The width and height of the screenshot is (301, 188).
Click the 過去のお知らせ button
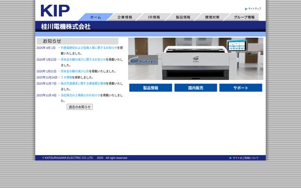click(x=79, y=107)
